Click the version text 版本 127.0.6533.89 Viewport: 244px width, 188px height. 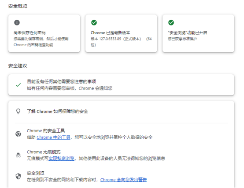[x=106, y=39]
